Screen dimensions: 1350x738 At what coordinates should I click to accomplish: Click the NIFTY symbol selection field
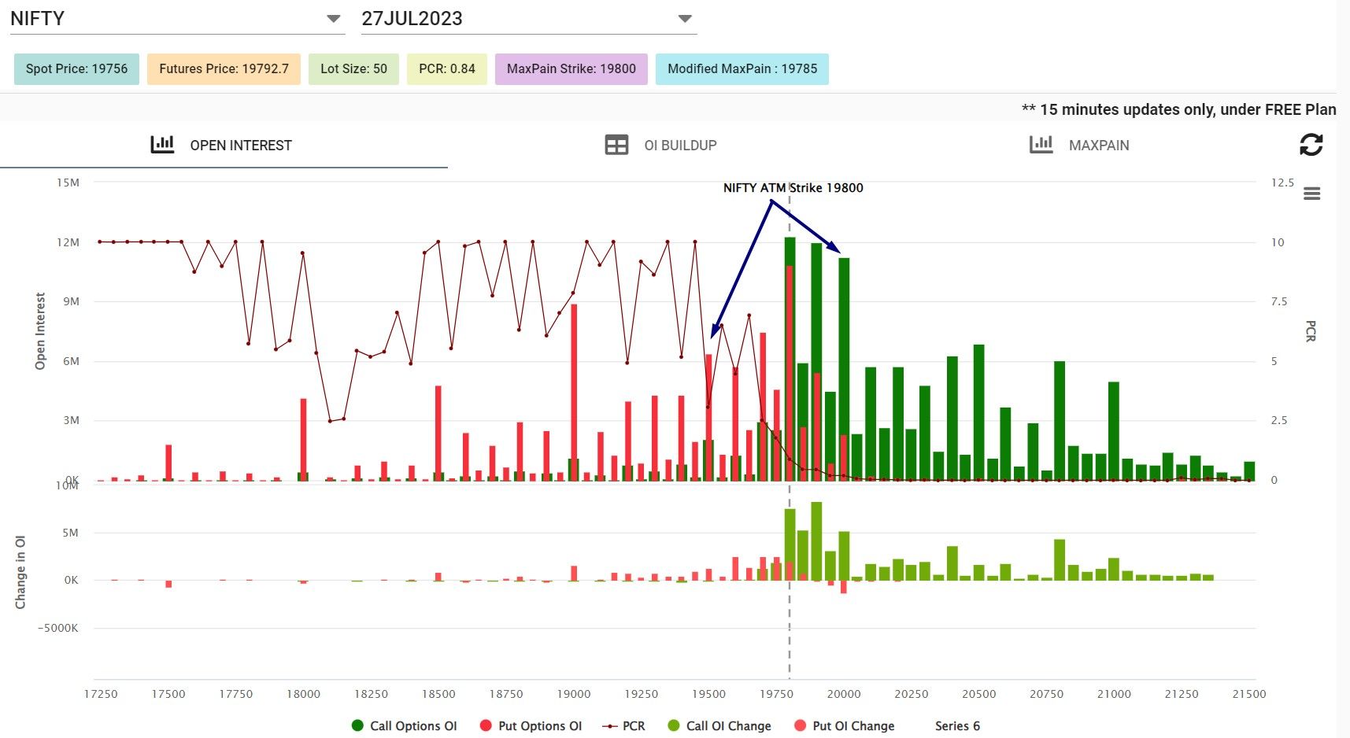pyautogui.click(x=177, y=18)
